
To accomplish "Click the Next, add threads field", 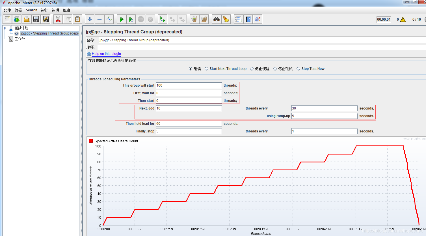I will (x=189, y=108).
